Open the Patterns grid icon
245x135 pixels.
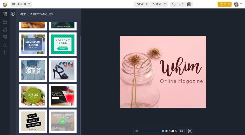coord(5,37)
